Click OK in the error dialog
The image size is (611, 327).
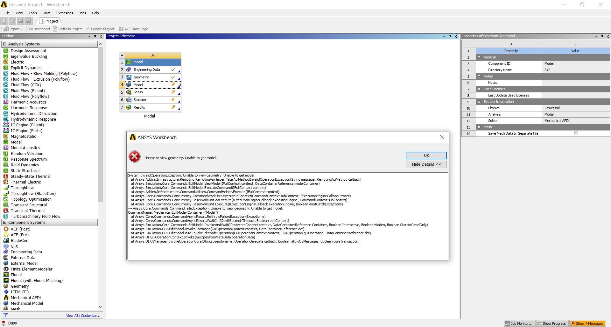point(426,155)
